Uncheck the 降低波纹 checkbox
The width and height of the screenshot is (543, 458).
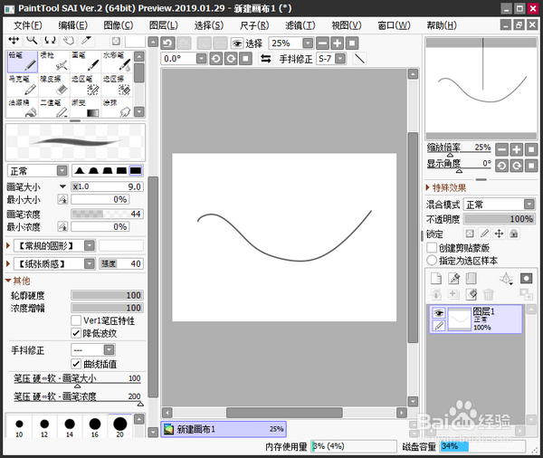(76, 333)
